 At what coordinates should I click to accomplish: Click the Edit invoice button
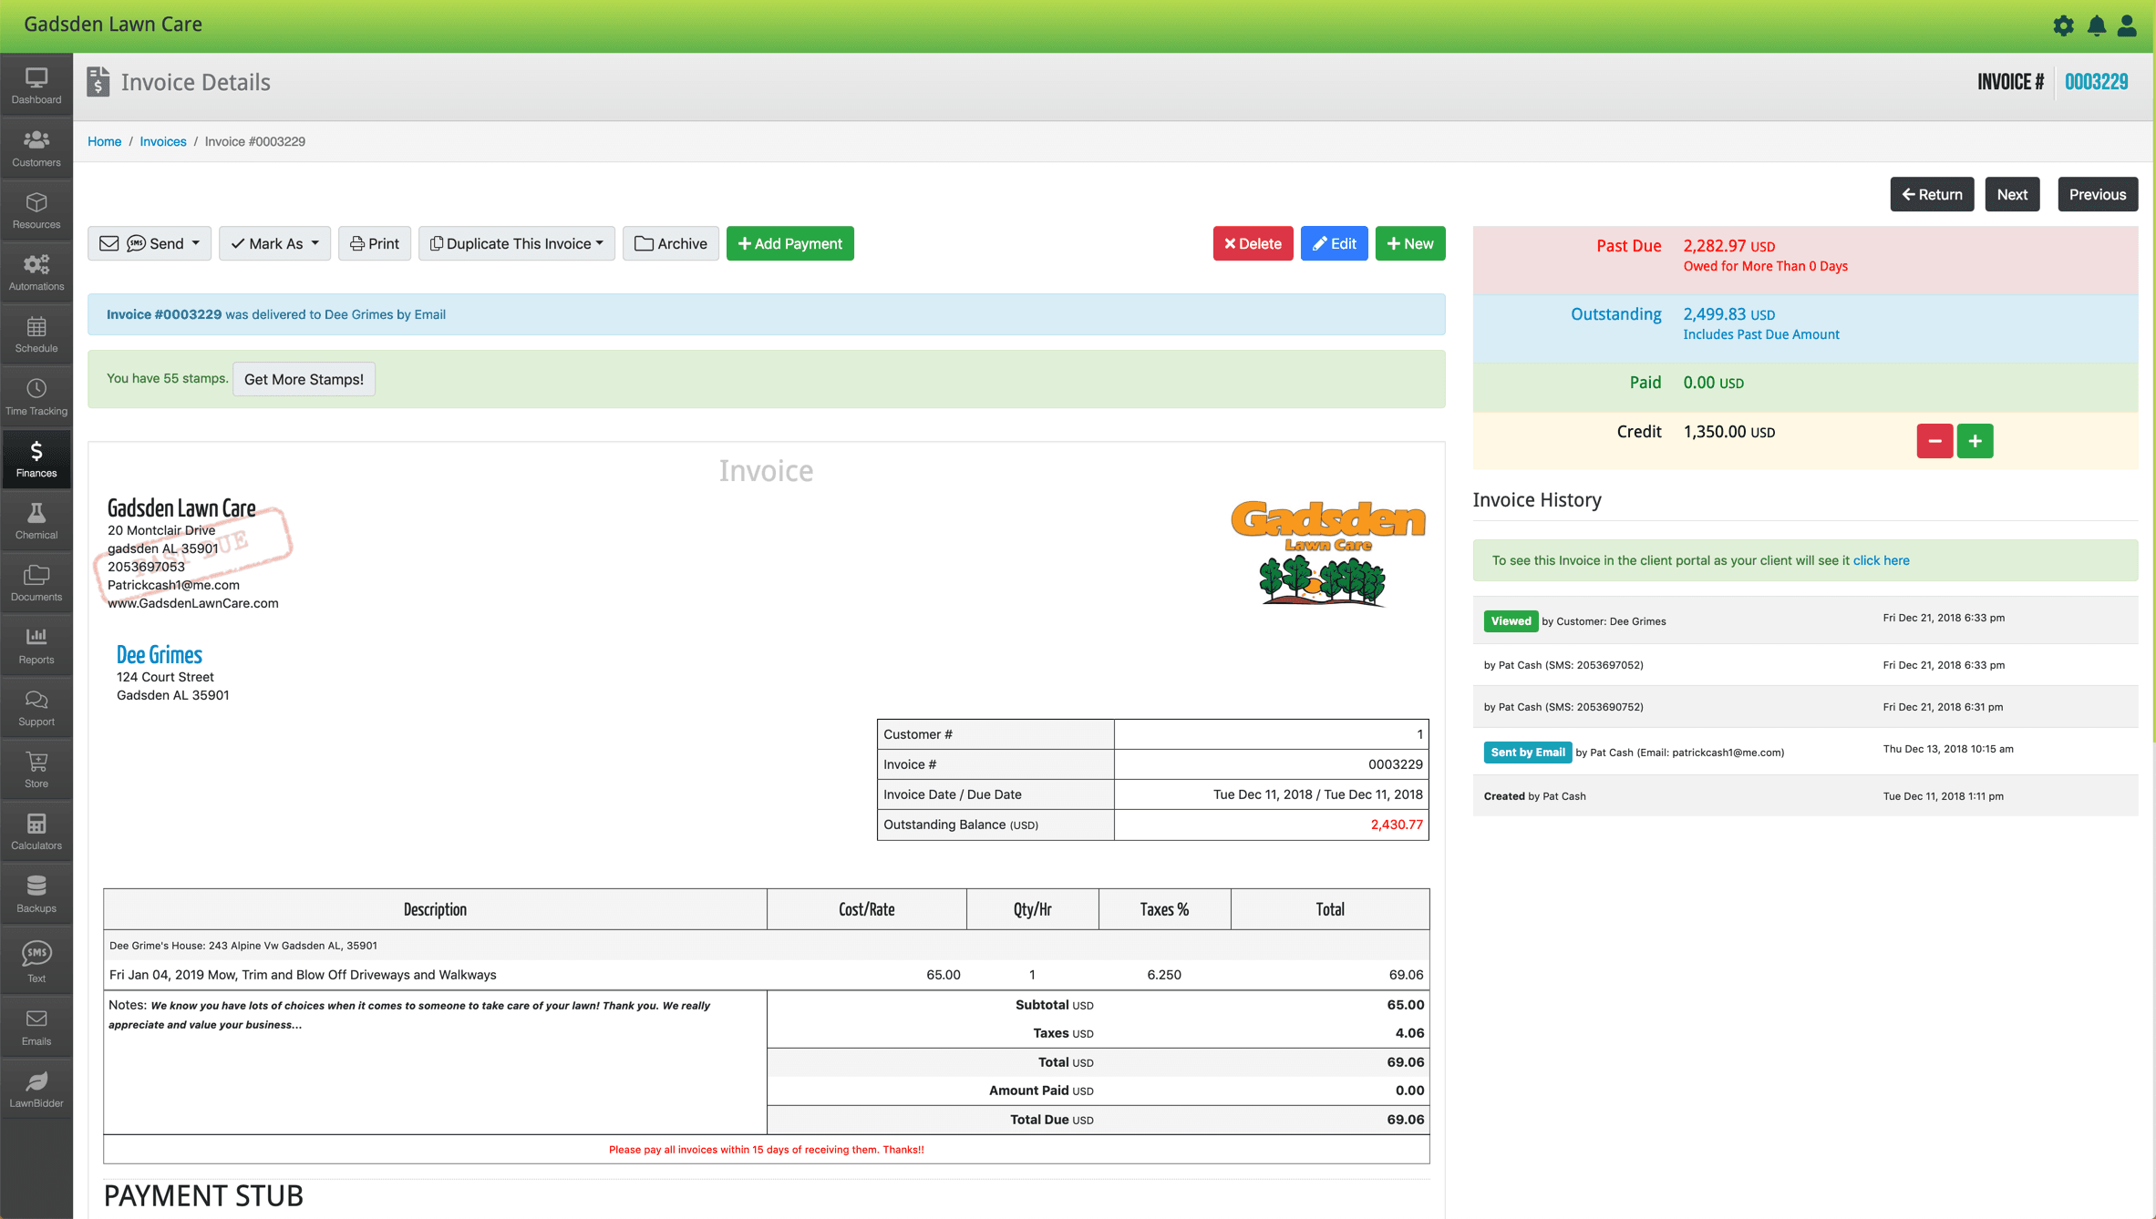[x=1335, y=242]
